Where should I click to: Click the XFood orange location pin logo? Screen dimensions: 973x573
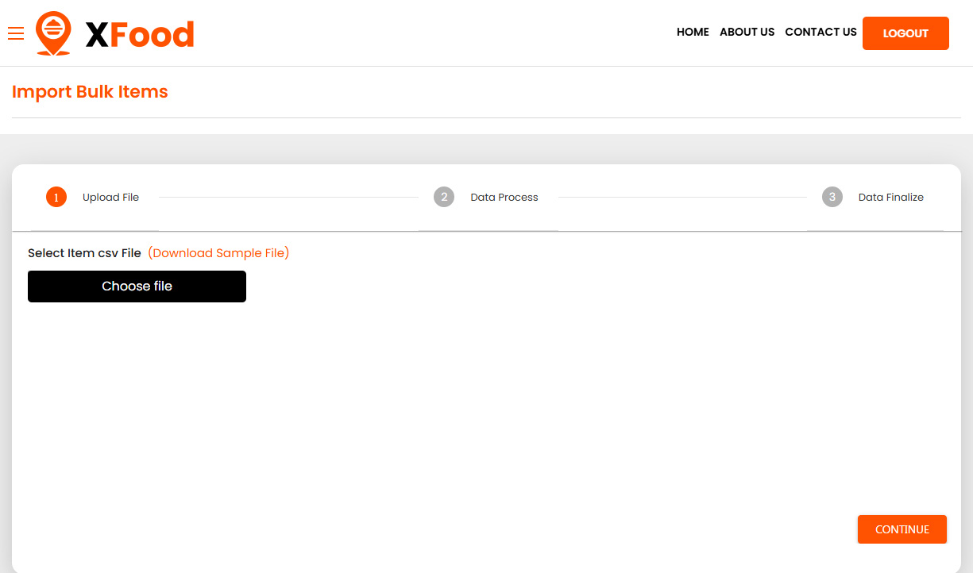pyautogui.click(x=53, y=33)
